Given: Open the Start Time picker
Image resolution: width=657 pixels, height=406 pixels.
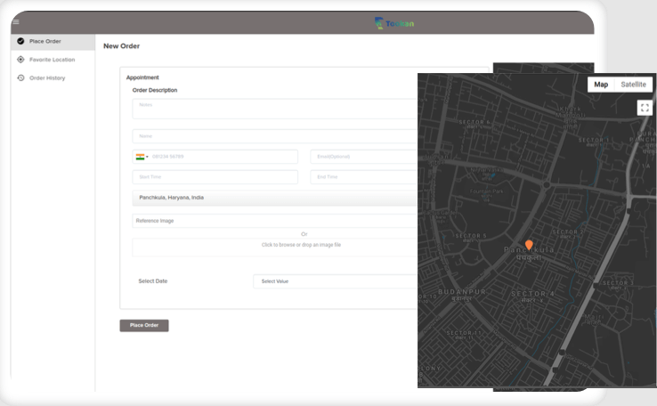Looking at the screenshot, I should click(215, 177).
